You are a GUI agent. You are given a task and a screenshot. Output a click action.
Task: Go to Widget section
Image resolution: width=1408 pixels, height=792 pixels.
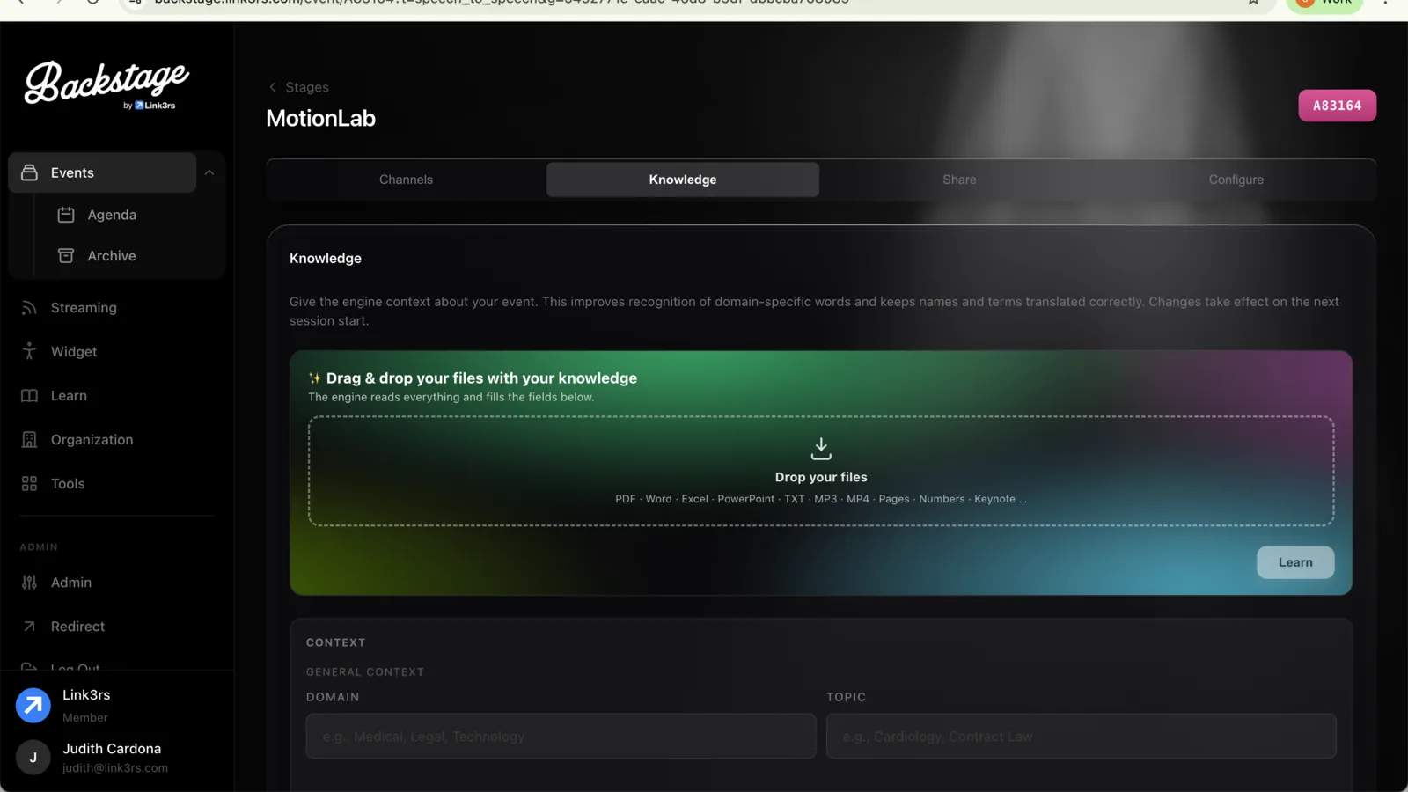click(74, 351)
